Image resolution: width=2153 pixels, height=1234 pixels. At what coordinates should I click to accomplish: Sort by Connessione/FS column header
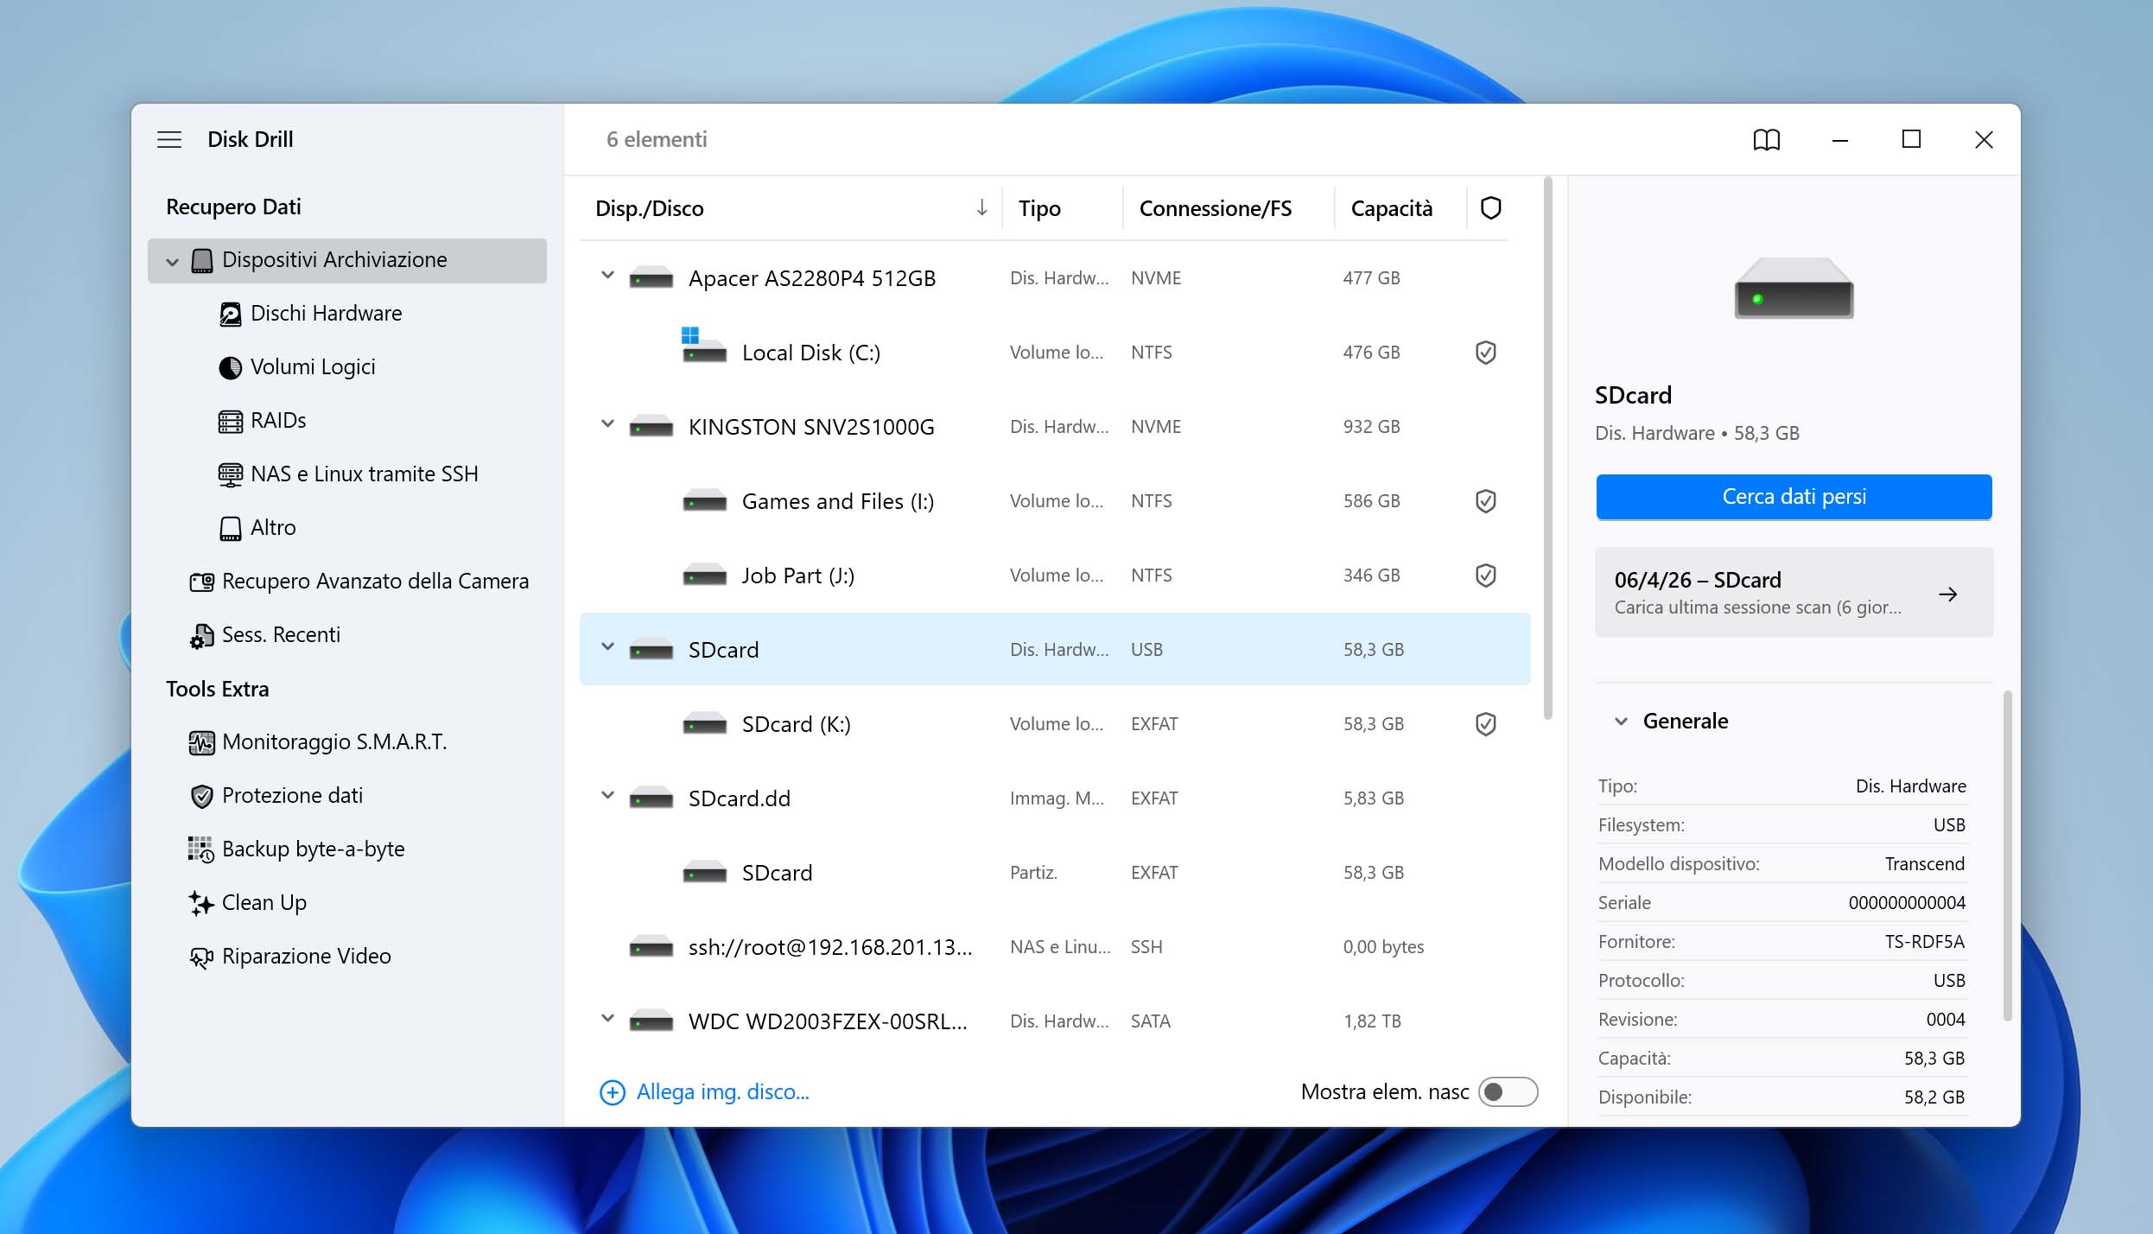tap(1215, 208)
